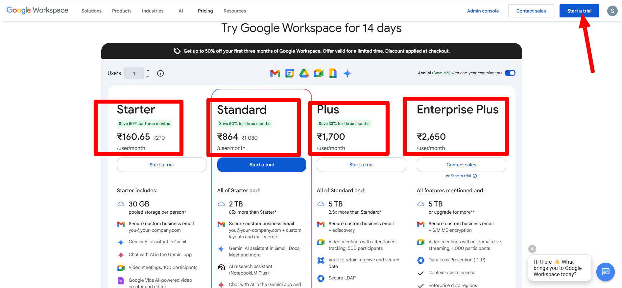622x288 pixels.
Task: Click Vault icon in Plus feature list
Action: point(321,260)
